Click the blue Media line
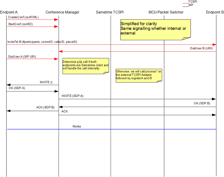Screen dimensions: 224x177 (x=111, y=129)
